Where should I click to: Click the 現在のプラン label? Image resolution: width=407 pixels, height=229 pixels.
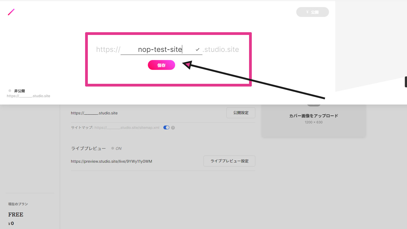(x=18, y=204)
